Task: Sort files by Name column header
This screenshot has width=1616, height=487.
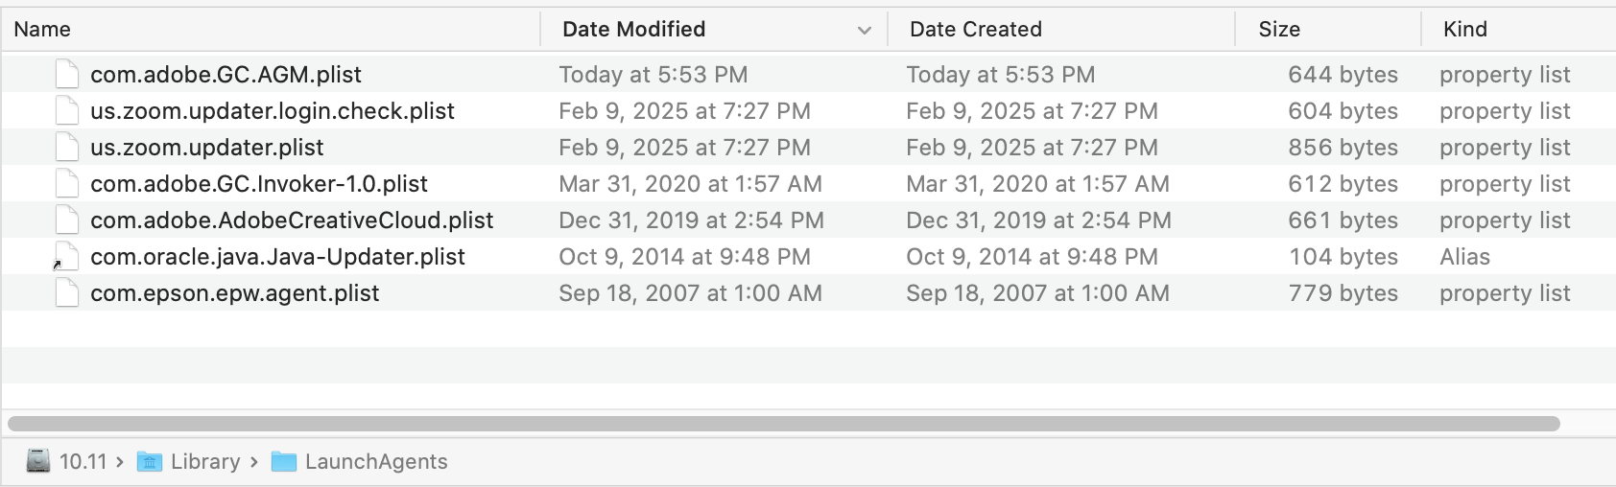Action: 42,30
